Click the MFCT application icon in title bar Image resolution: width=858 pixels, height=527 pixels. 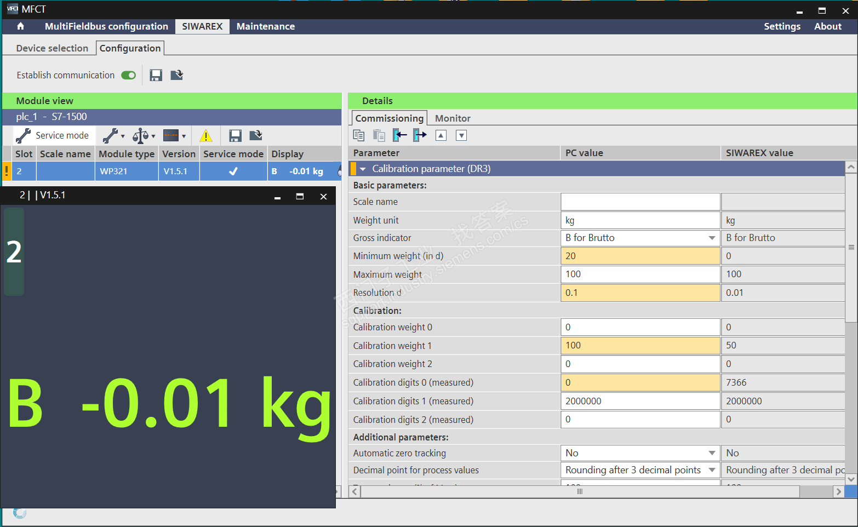click(12, 9)
